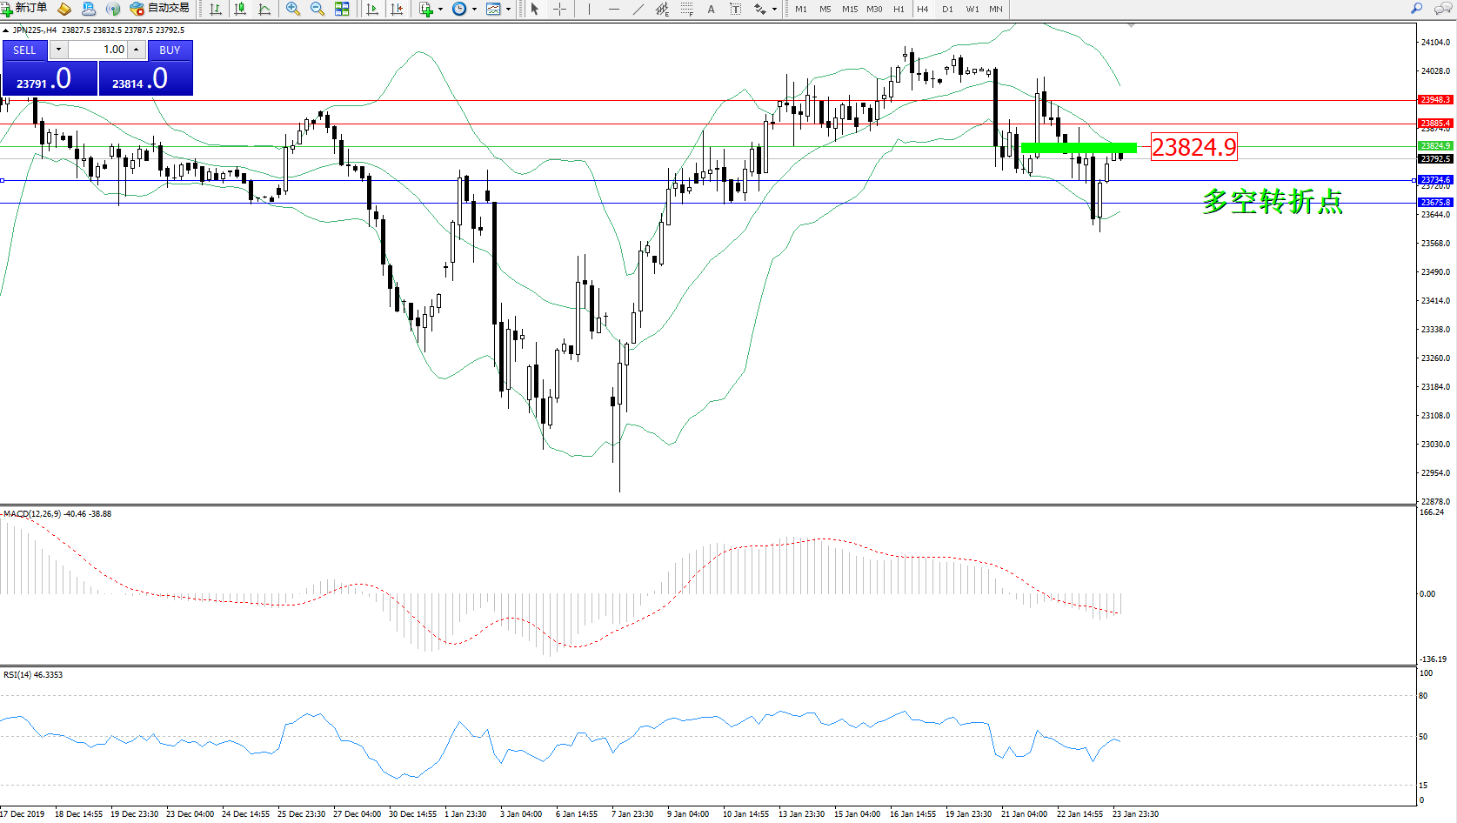Collapse the one-click trading panel triangle
This screenshot has width=1457, height=823.
pos(6,30)
